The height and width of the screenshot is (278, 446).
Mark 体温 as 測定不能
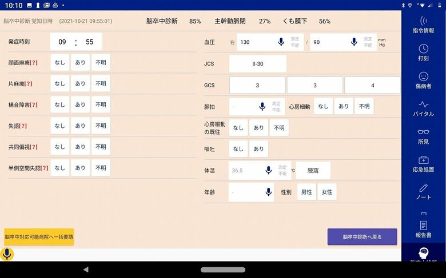[282, 170]
